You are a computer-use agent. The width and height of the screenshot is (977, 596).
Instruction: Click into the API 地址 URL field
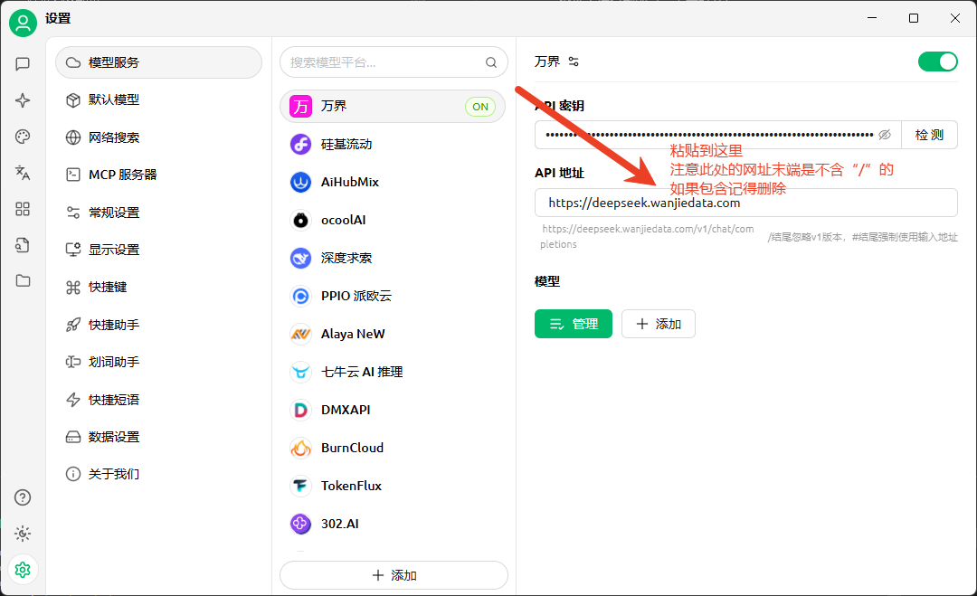(x=745, y=203)
